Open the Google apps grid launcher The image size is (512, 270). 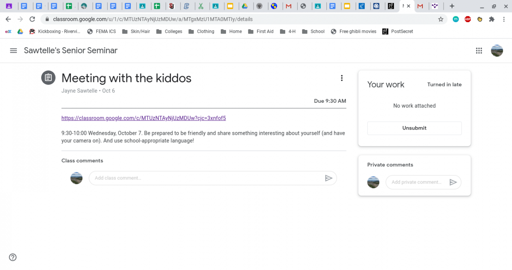[x=479, y=51]
